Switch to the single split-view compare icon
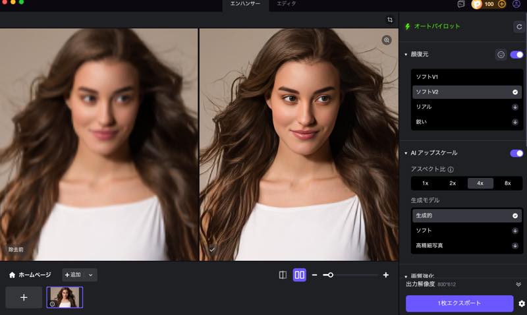 point(283,275)
